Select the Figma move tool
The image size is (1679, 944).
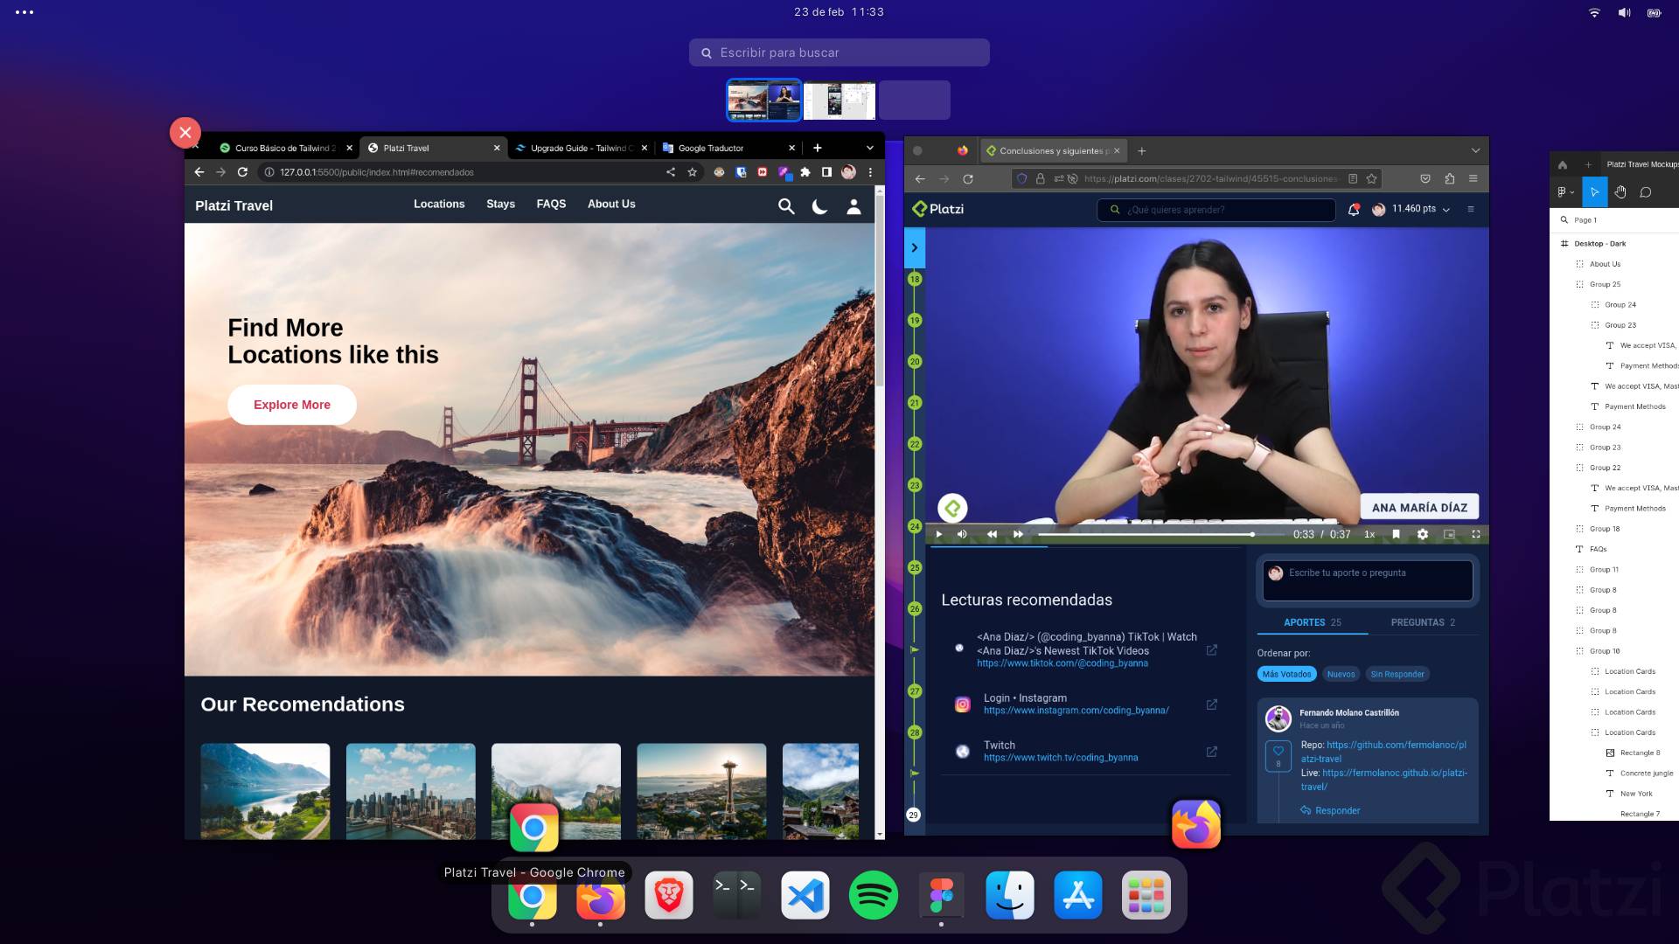point(1594,192)
